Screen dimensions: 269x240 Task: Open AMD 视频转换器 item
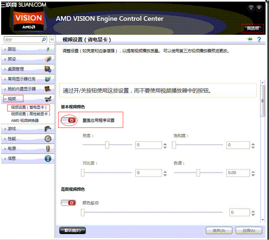25,121
